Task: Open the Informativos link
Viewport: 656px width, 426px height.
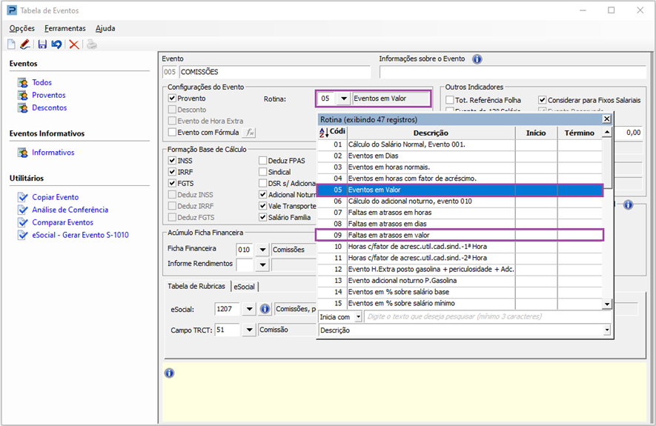Action: pyautogui.click(x=53, y=153)
